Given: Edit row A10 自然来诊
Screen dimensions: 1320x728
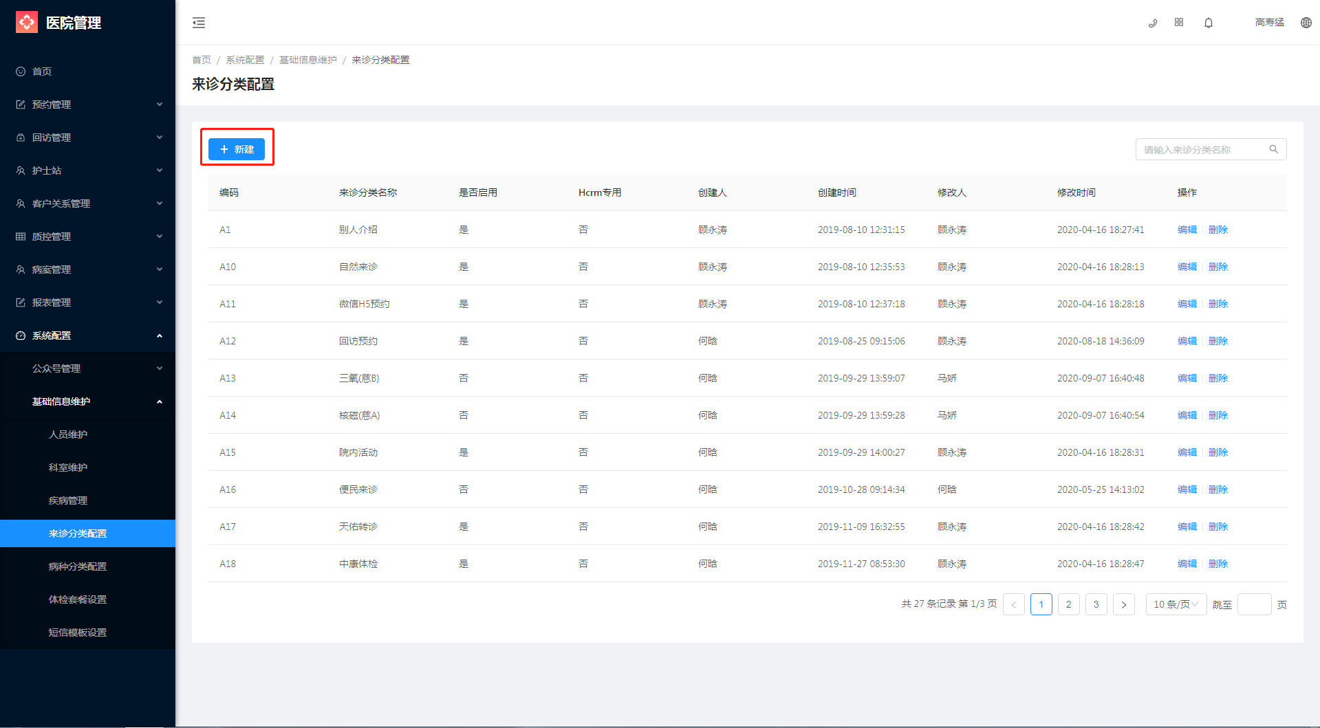Looking at the screenshot, I should coord(1187,267).
